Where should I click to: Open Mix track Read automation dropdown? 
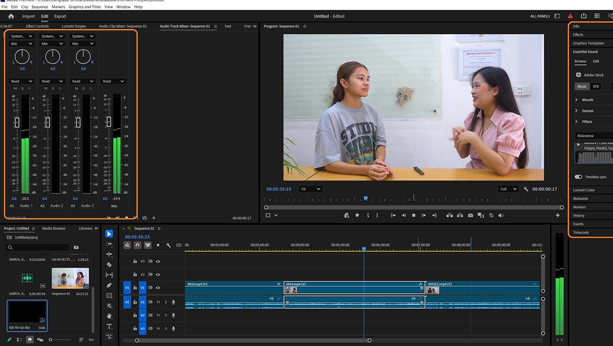click(113, 81)
